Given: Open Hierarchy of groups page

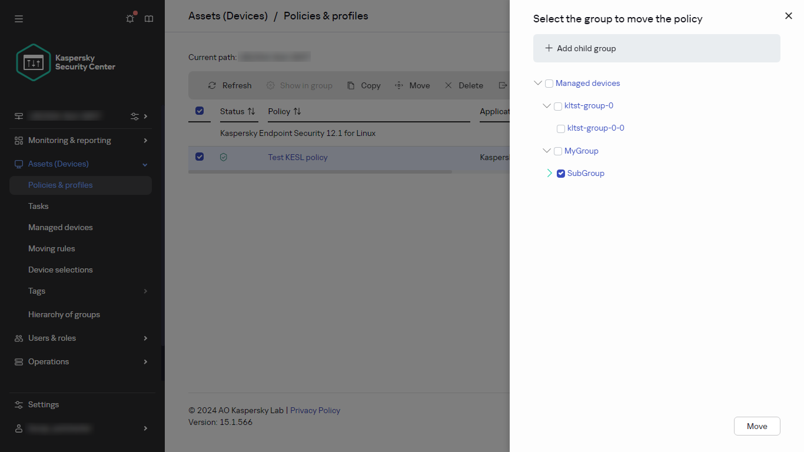Looking at the screenshot, I should 64,314.
